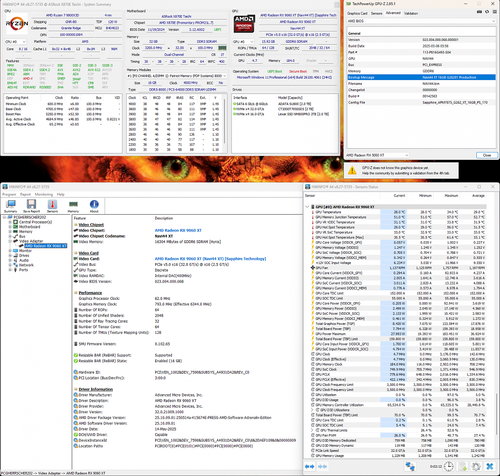This screenshot has height=476, width=500.
Task: Collapse the GPU [#0] AMD Radeon sensor section
Action: [307, 207]
